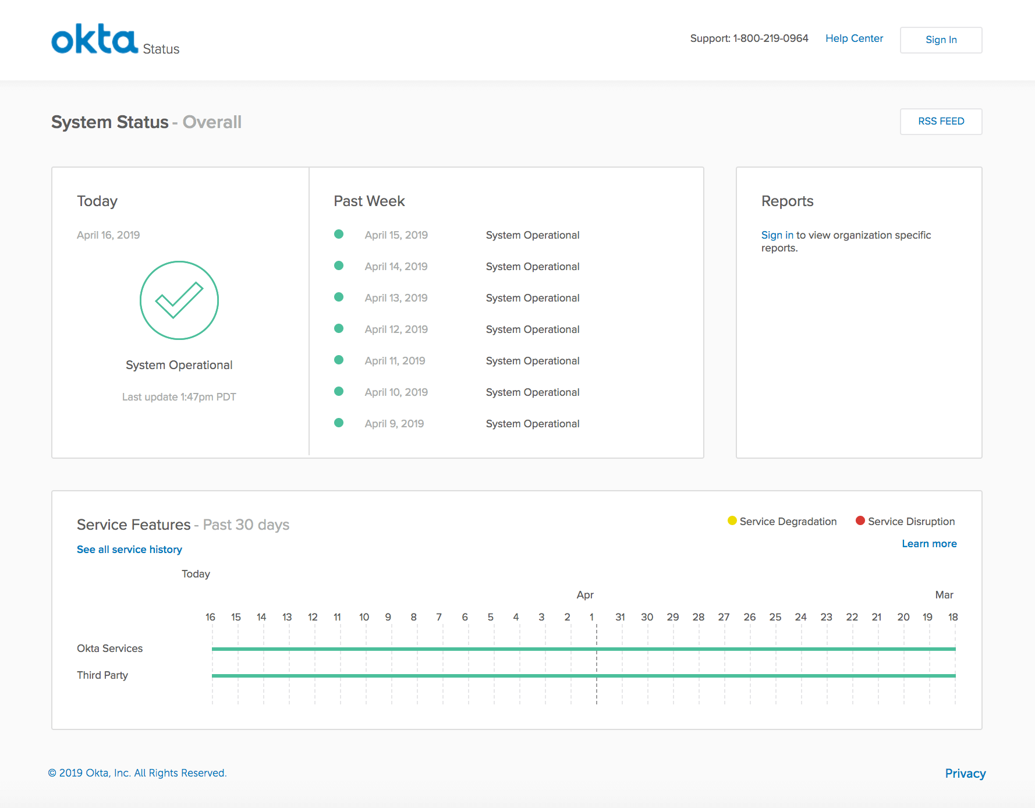Click day 16 timeline marker under Today
This screenshot has height=808, width=1035.
point(210,617)
